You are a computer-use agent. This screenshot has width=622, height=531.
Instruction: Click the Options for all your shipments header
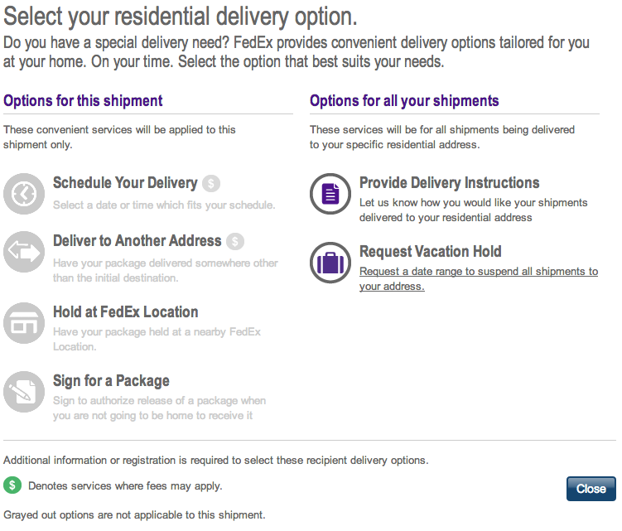(x=404, y=101)
